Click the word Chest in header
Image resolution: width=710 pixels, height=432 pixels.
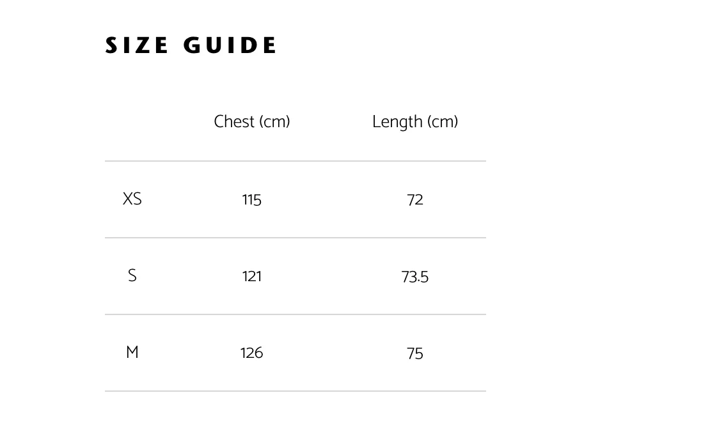pos(234,121)
